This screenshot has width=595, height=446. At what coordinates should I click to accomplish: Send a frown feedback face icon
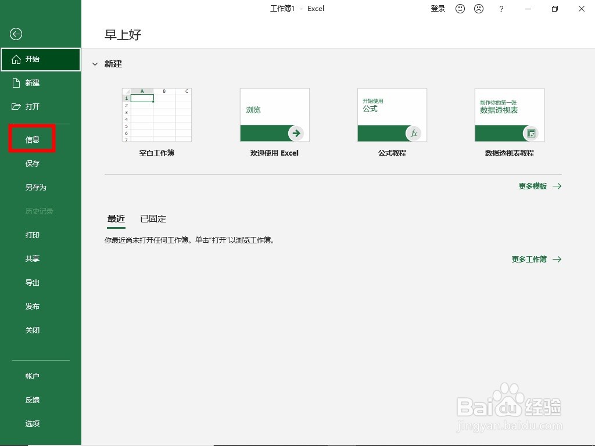[479, 9]
